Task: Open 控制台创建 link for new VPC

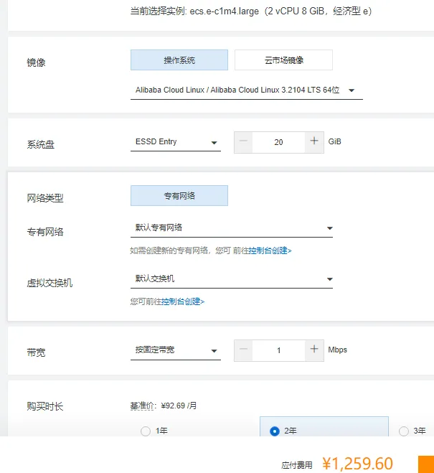Action: 270,250
